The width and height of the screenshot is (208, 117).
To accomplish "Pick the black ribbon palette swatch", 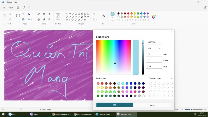I will point(118,14).
